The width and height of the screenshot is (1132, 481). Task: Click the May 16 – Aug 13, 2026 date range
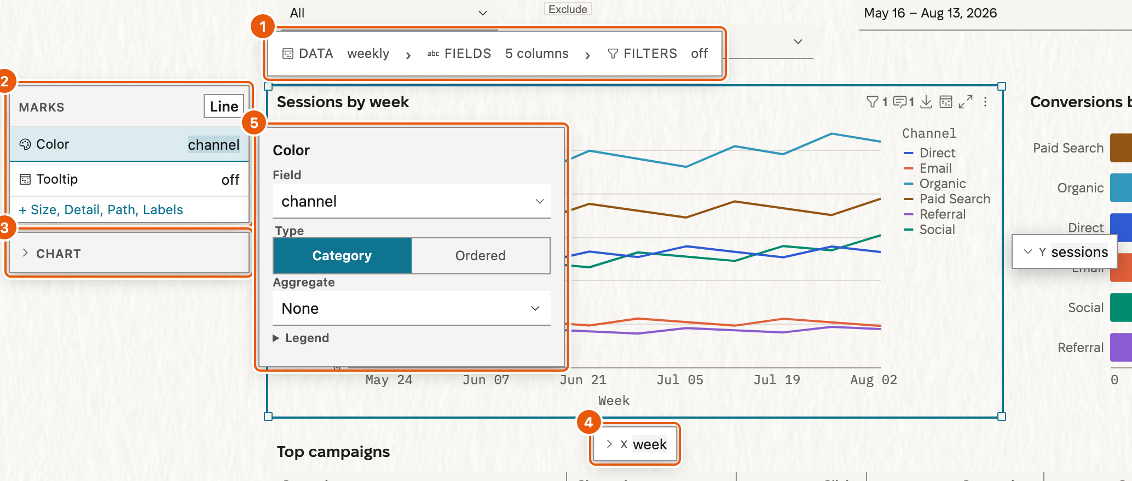point(930,13)
